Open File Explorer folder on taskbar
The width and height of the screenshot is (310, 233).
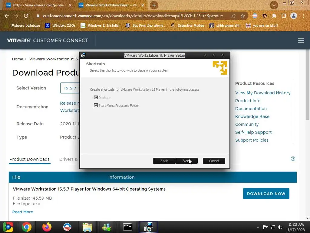87,227
